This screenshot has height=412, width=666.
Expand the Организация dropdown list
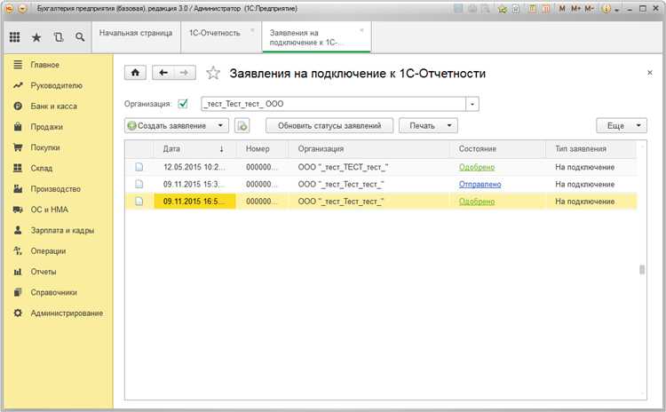click(x=472, y=104)
